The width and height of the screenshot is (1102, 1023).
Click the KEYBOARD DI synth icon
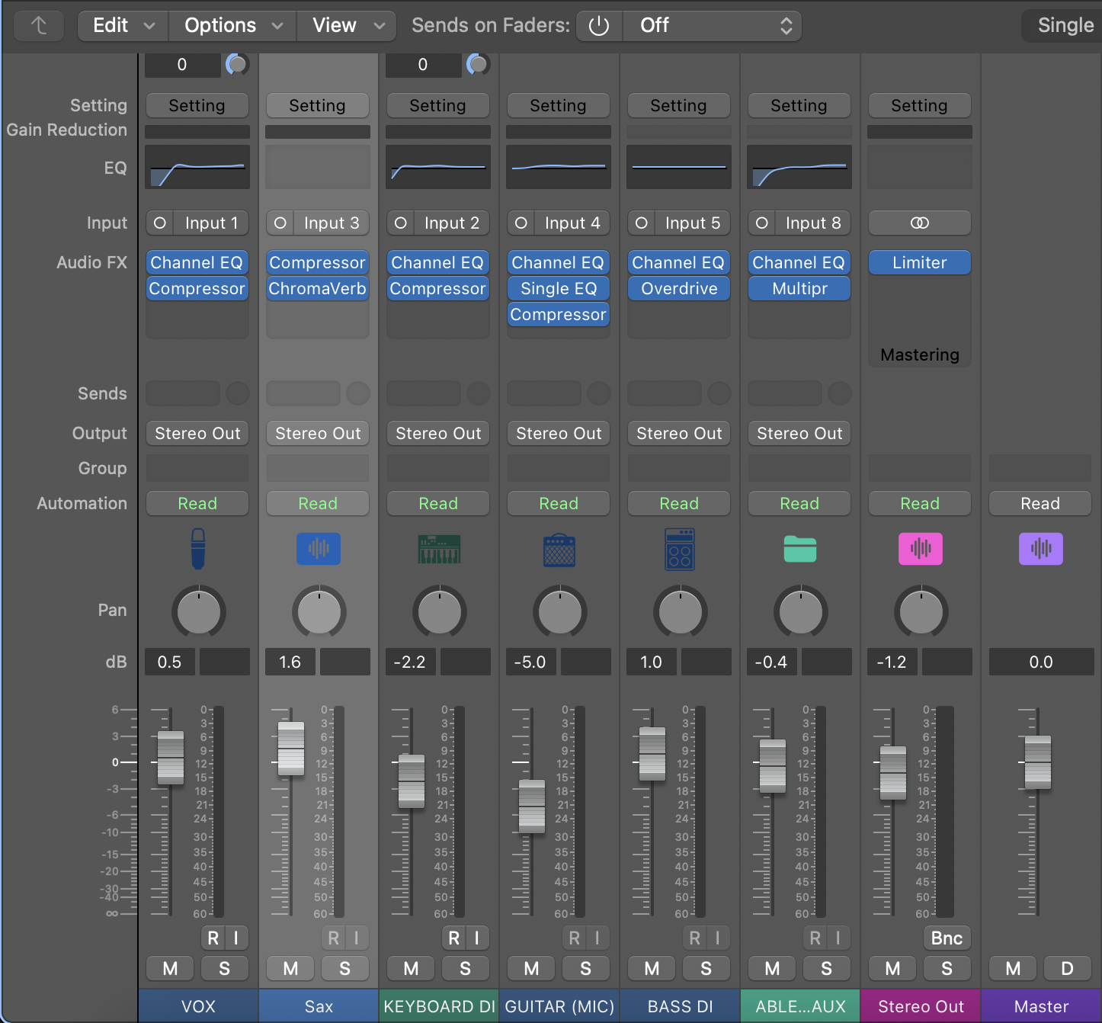tap(439, 549)
